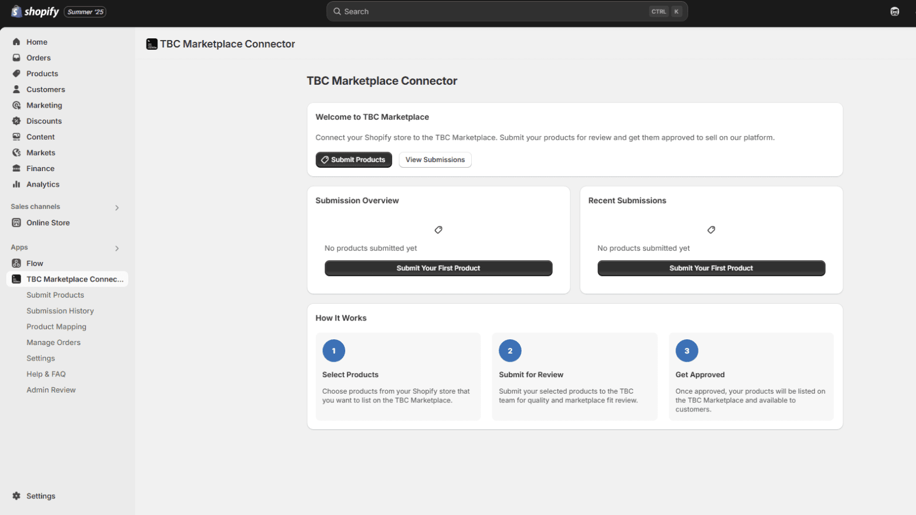The image size is (916, 515).
Task: Open the Home icon in sidebar
Action: 17,42
